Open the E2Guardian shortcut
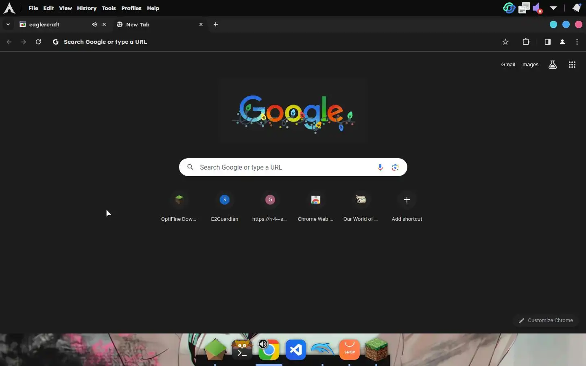 click(225, 207)
